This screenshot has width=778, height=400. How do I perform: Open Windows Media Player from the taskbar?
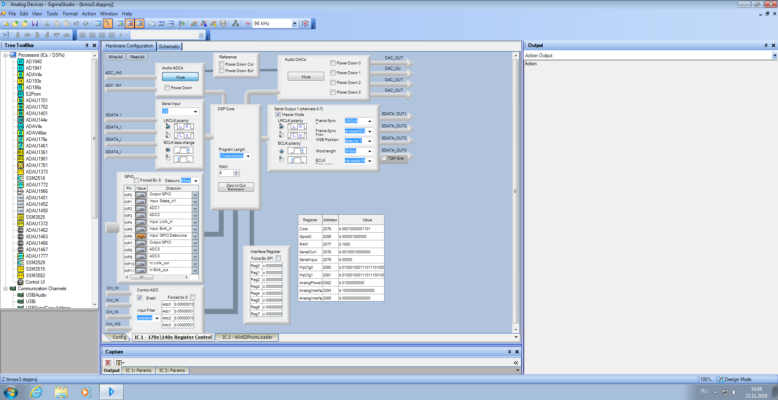pos(85,392)
